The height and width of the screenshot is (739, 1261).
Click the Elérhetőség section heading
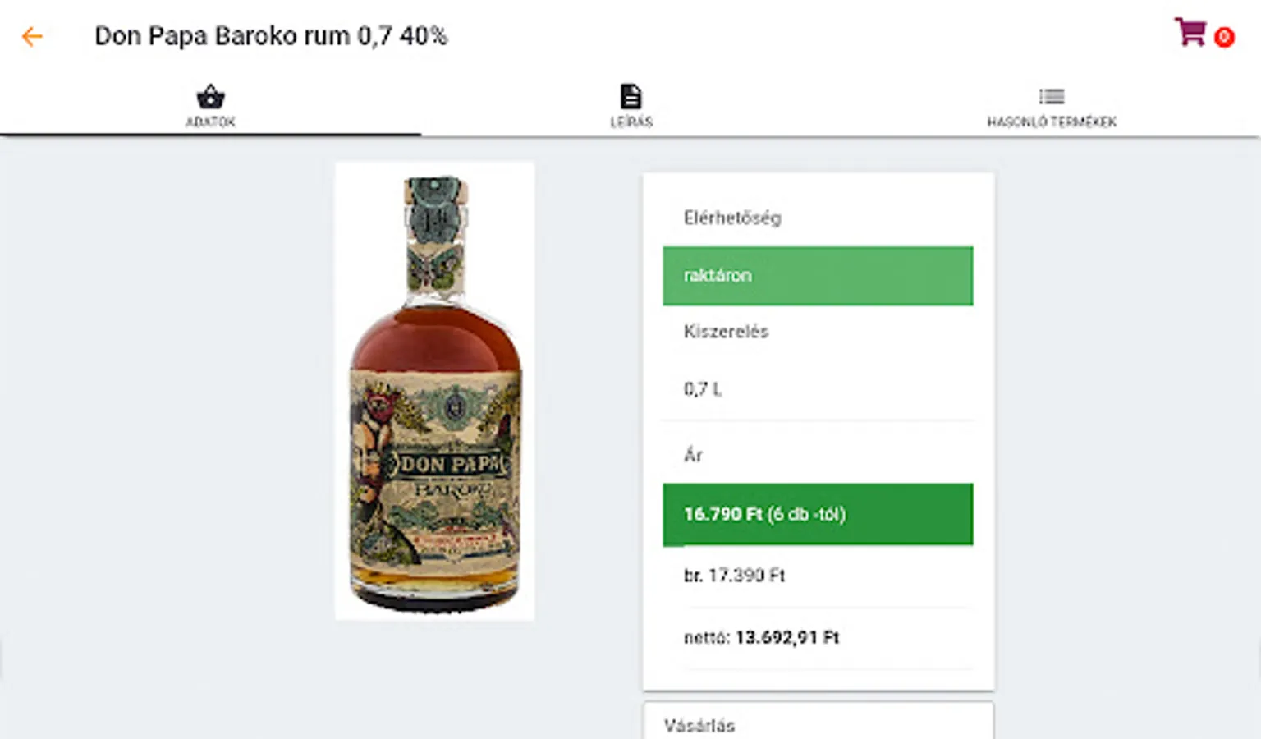[732, 218]
